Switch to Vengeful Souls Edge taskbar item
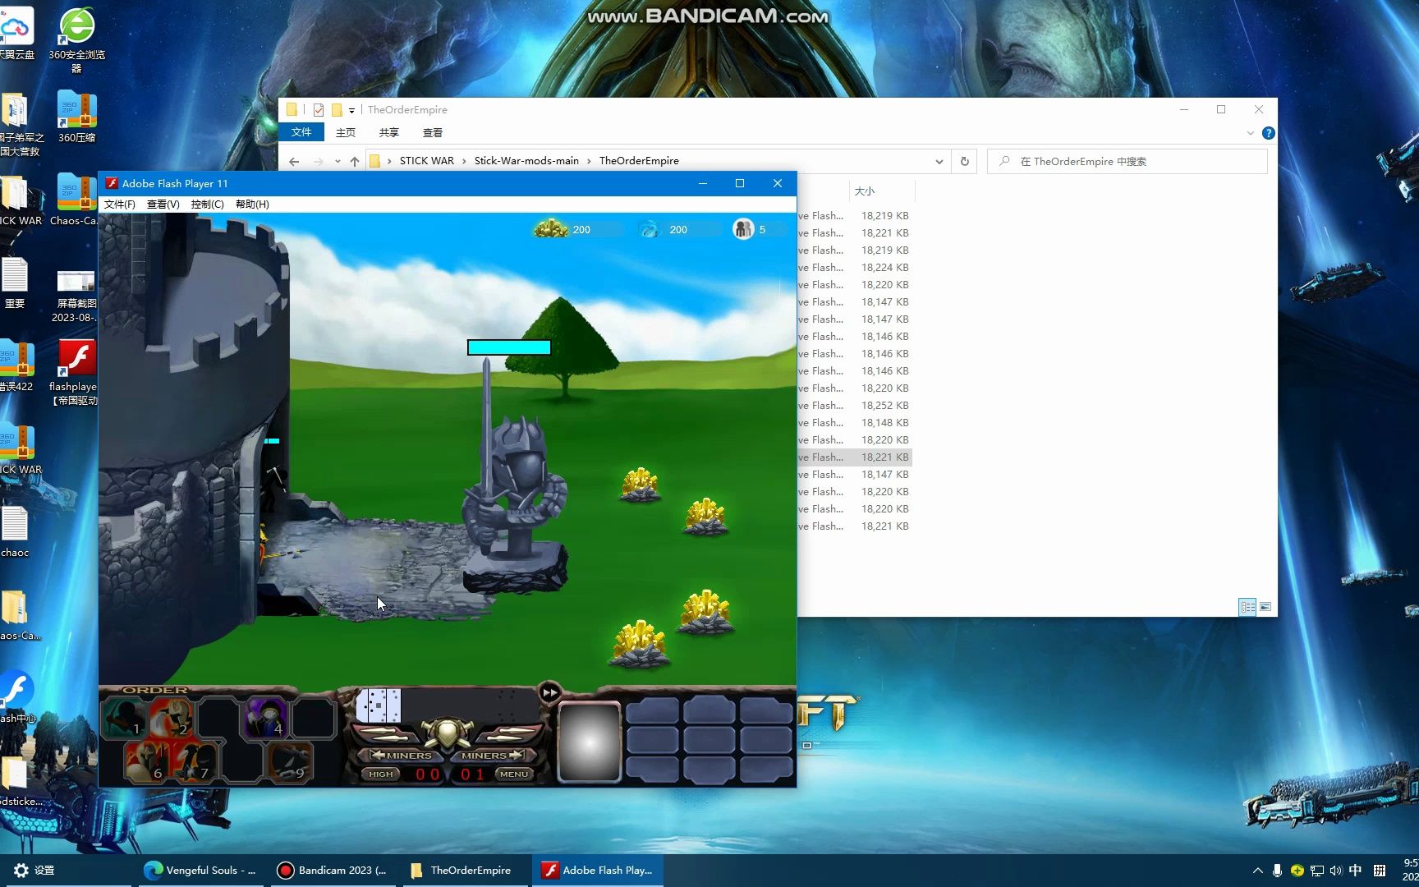 click(x=200, y=871)
